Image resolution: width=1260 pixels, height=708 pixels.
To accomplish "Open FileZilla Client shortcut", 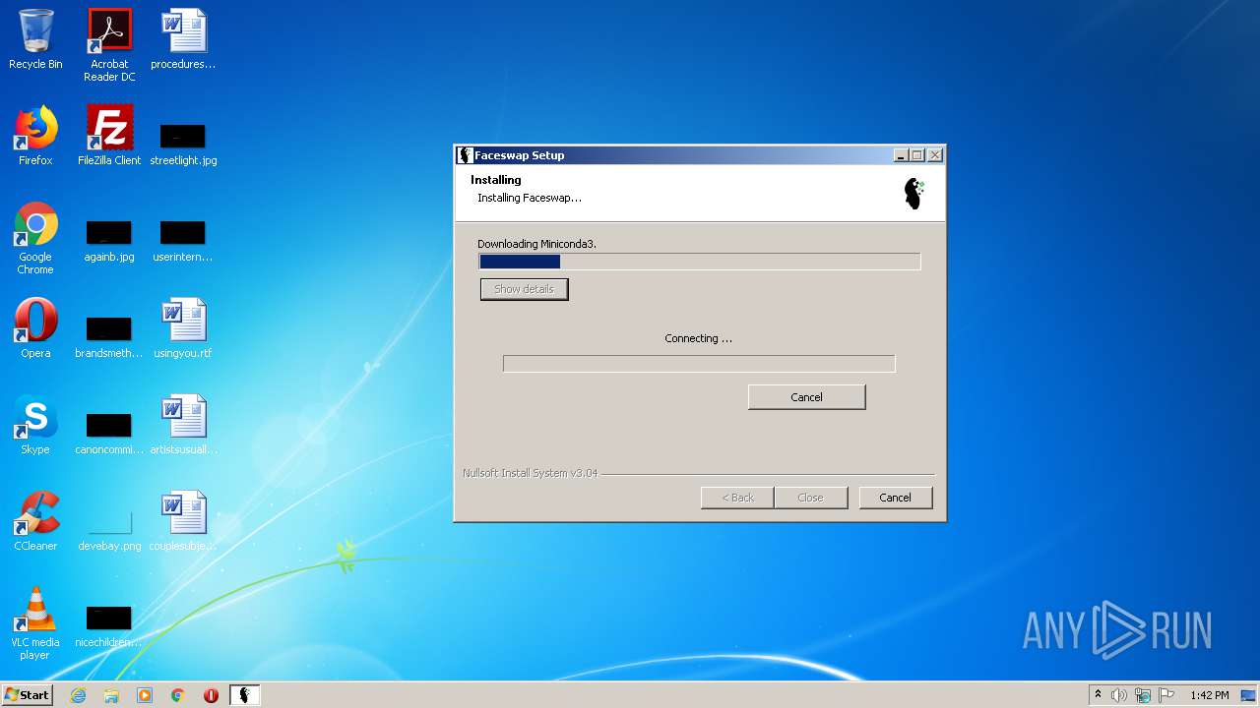I will pos(109,136).
